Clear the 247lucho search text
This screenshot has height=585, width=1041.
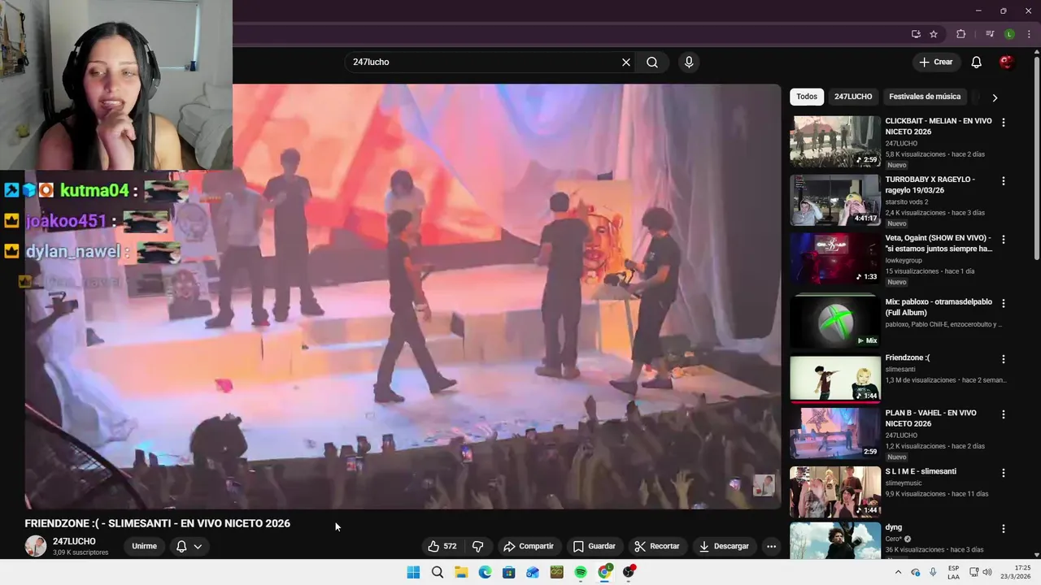(626, 63)
